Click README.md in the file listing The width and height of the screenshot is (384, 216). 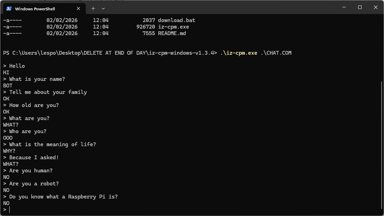(172, 33)
